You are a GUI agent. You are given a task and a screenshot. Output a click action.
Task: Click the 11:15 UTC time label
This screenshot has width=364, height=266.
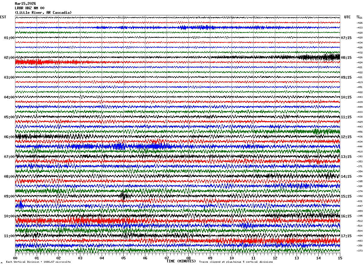[x=346, y=117]
